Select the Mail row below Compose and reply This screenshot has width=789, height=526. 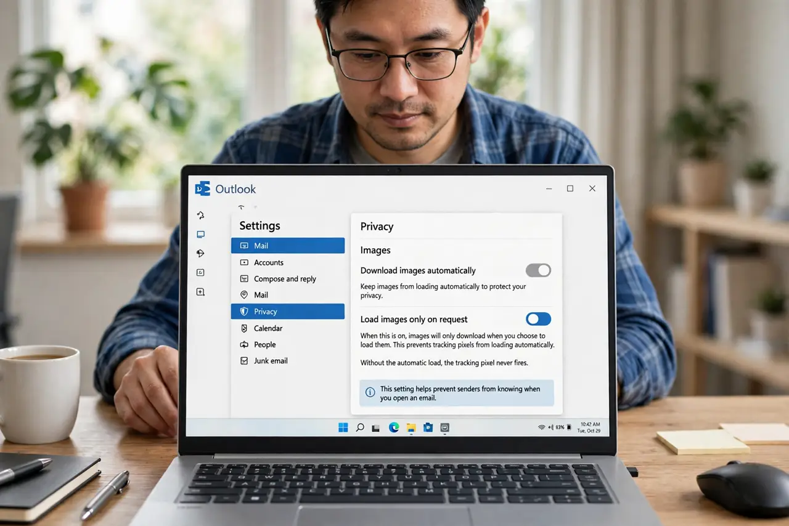click(288, 295)
